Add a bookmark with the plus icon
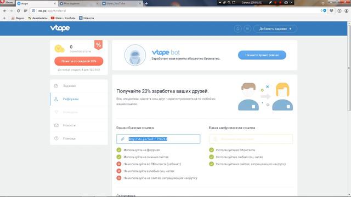The image size is (351, 197). 4,18
